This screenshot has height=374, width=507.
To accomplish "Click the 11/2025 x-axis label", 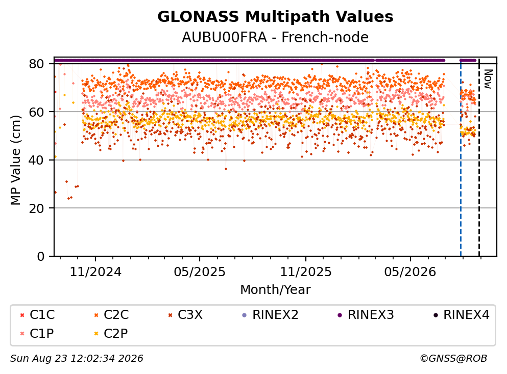I will (305, 272).
